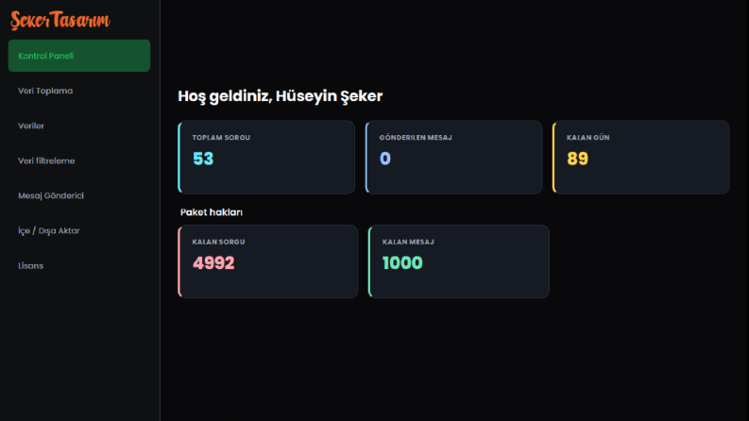Click the 53 total query value
This screenshot has height=421, width=749.
[x=203, y=159]
